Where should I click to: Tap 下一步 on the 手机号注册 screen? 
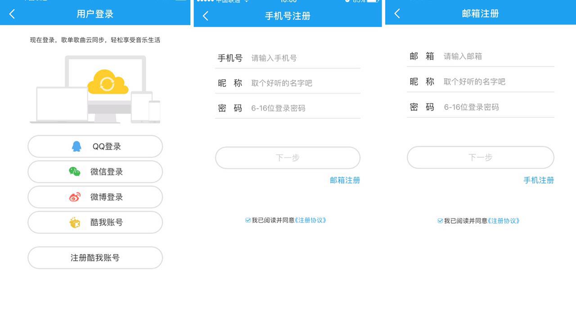tap(288, 158)
